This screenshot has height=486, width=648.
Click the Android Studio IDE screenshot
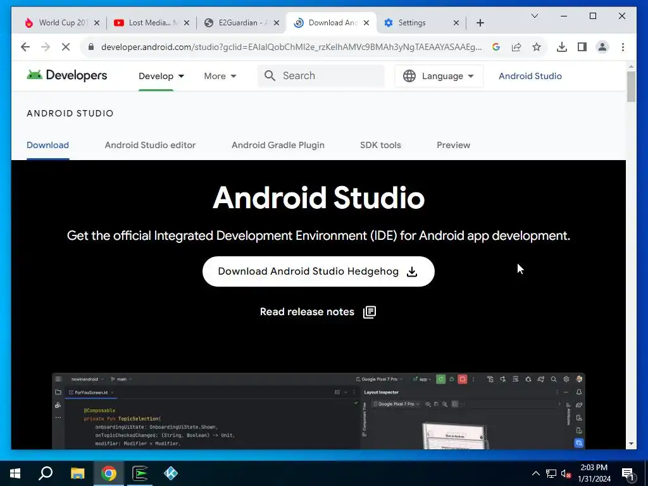[x=318, y=411]
